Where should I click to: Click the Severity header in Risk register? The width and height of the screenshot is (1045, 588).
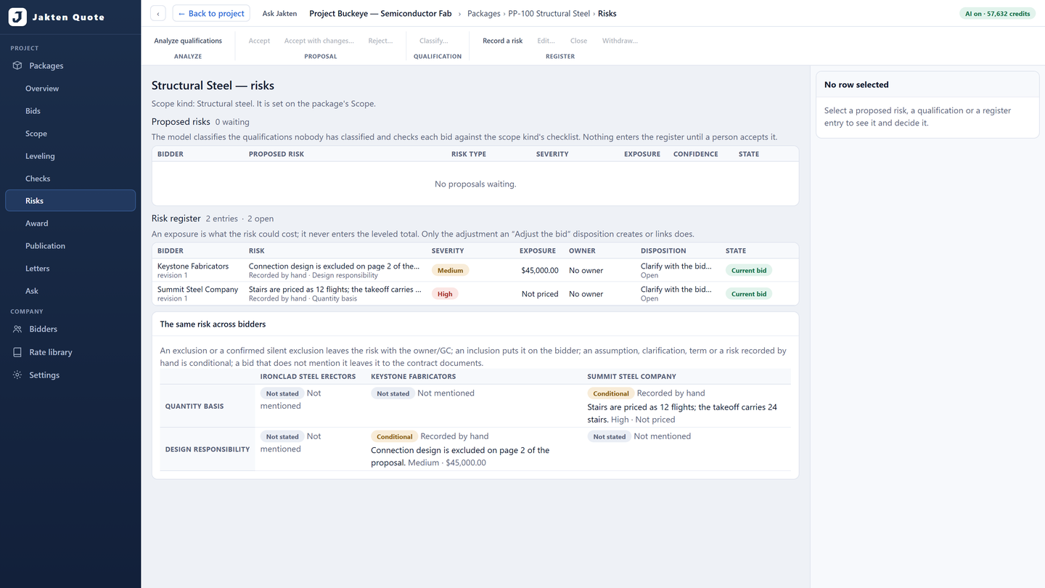pos(448,250)
